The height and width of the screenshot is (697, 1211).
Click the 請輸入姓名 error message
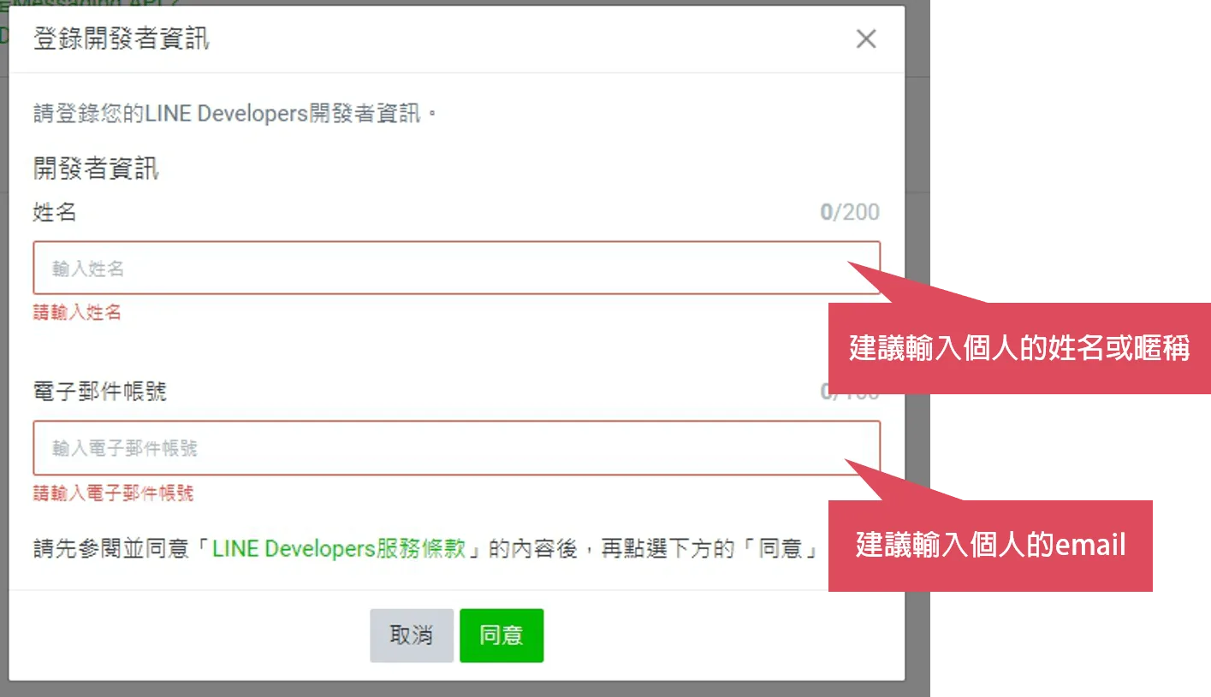[77, 313]
